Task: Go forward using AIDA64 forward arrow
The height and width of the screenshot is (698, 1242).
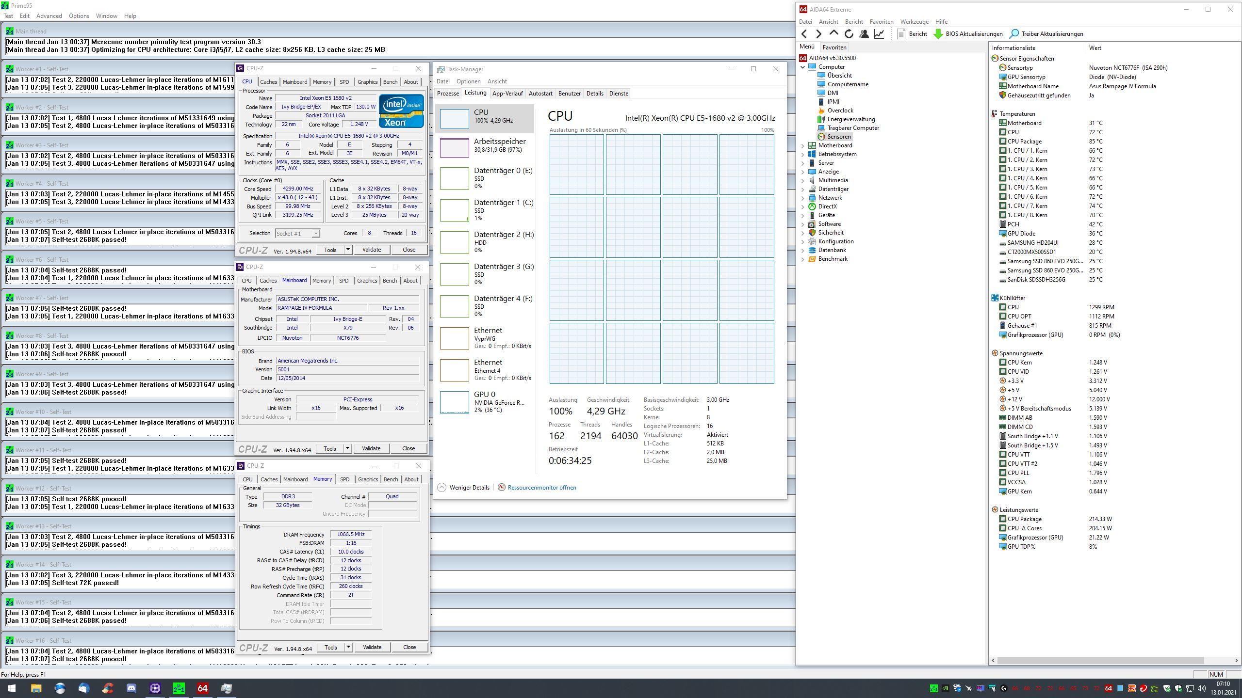Action: tap(819, 33)
